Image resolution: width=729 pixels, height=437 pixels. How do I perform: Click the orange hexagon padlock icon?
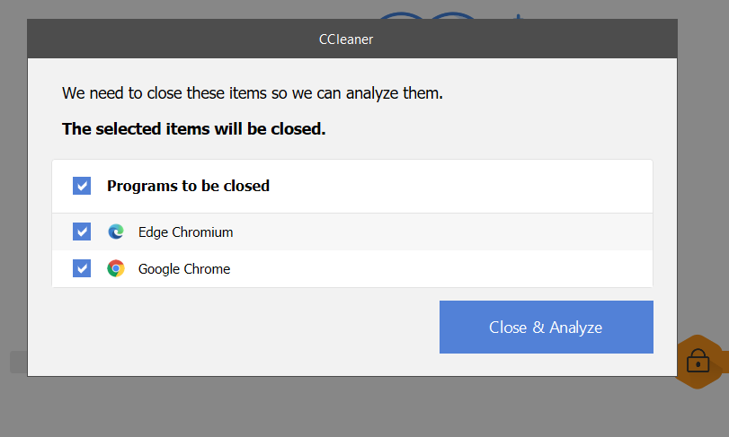[x=698, y=361]
